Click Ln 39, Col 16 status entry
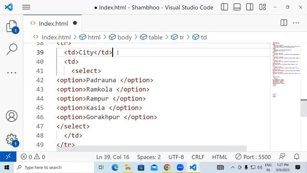307x173 pixels. pyautogui.click(x=113, y=157)
